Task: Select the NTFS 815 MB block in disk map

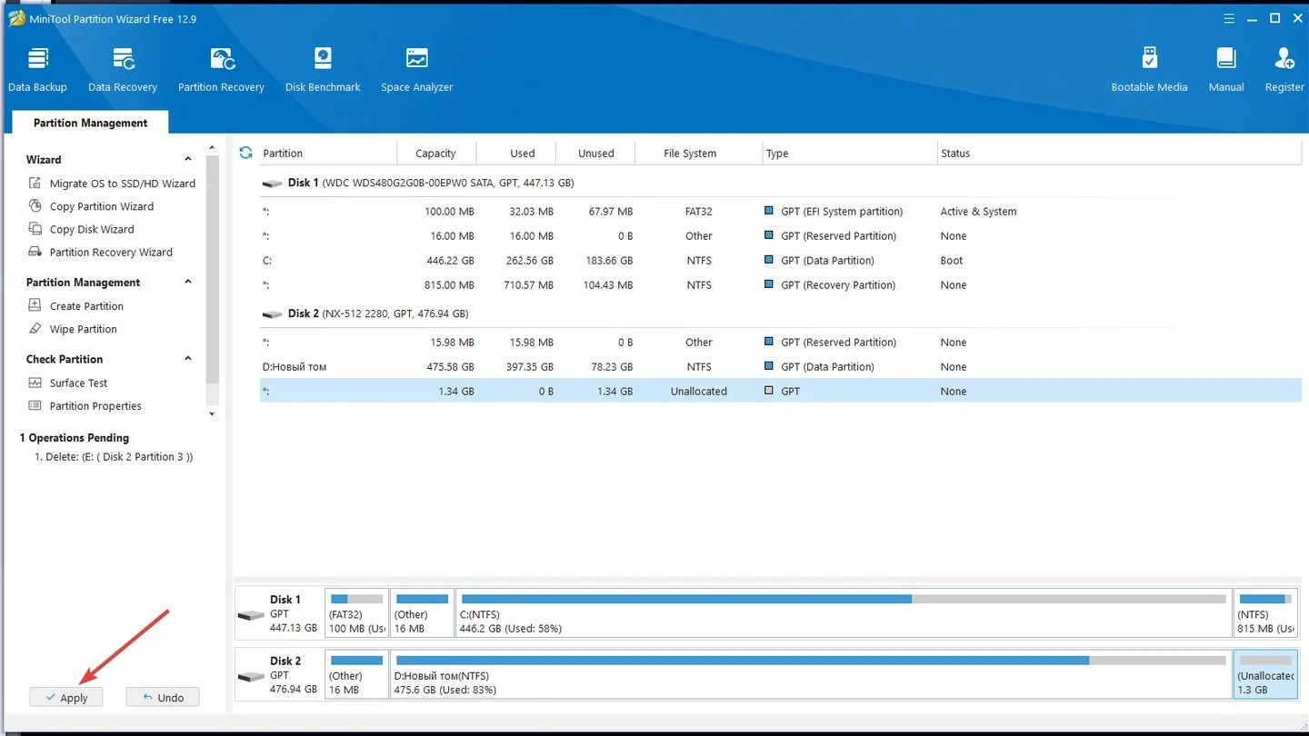Action: (1265, 613)
